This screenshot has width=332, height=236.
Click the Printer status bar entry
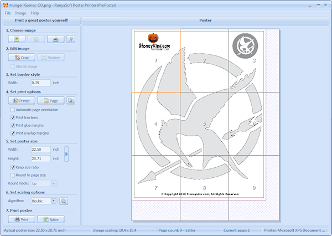[294, 230]
